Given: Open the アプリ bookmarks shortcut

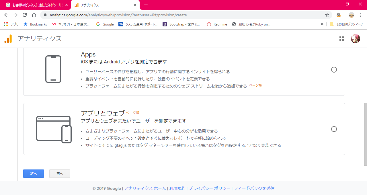Looking at the screenshot, I should coord(11,24).
